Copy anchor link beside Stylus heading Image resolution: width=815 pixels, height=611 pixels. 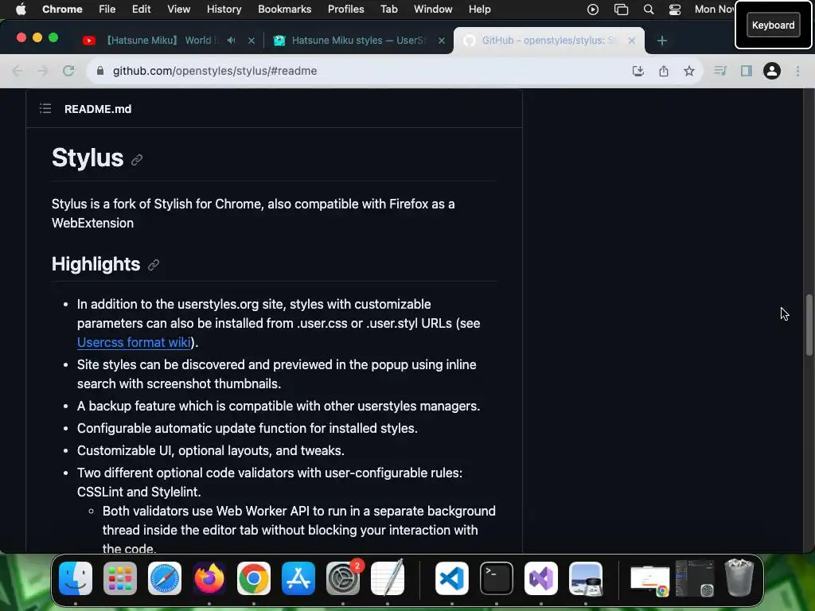(137, 160)
